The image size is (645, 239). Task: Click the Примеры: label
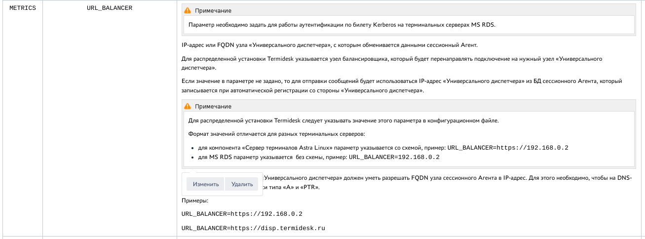coord(195,201)
